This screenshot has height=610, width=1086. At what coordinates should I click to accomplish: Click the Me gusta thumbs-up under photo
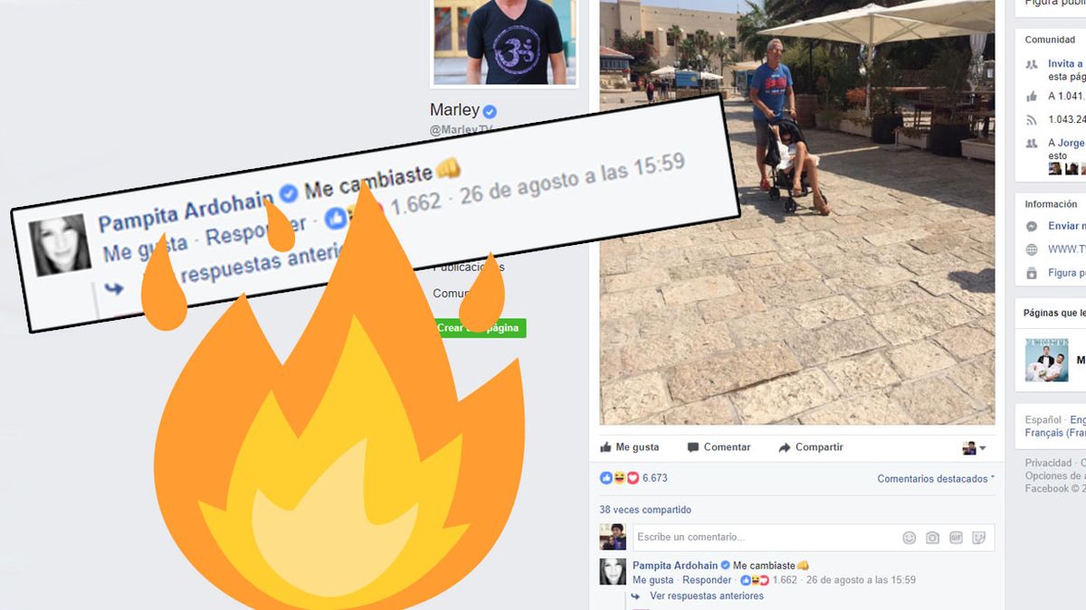(630, 447)
